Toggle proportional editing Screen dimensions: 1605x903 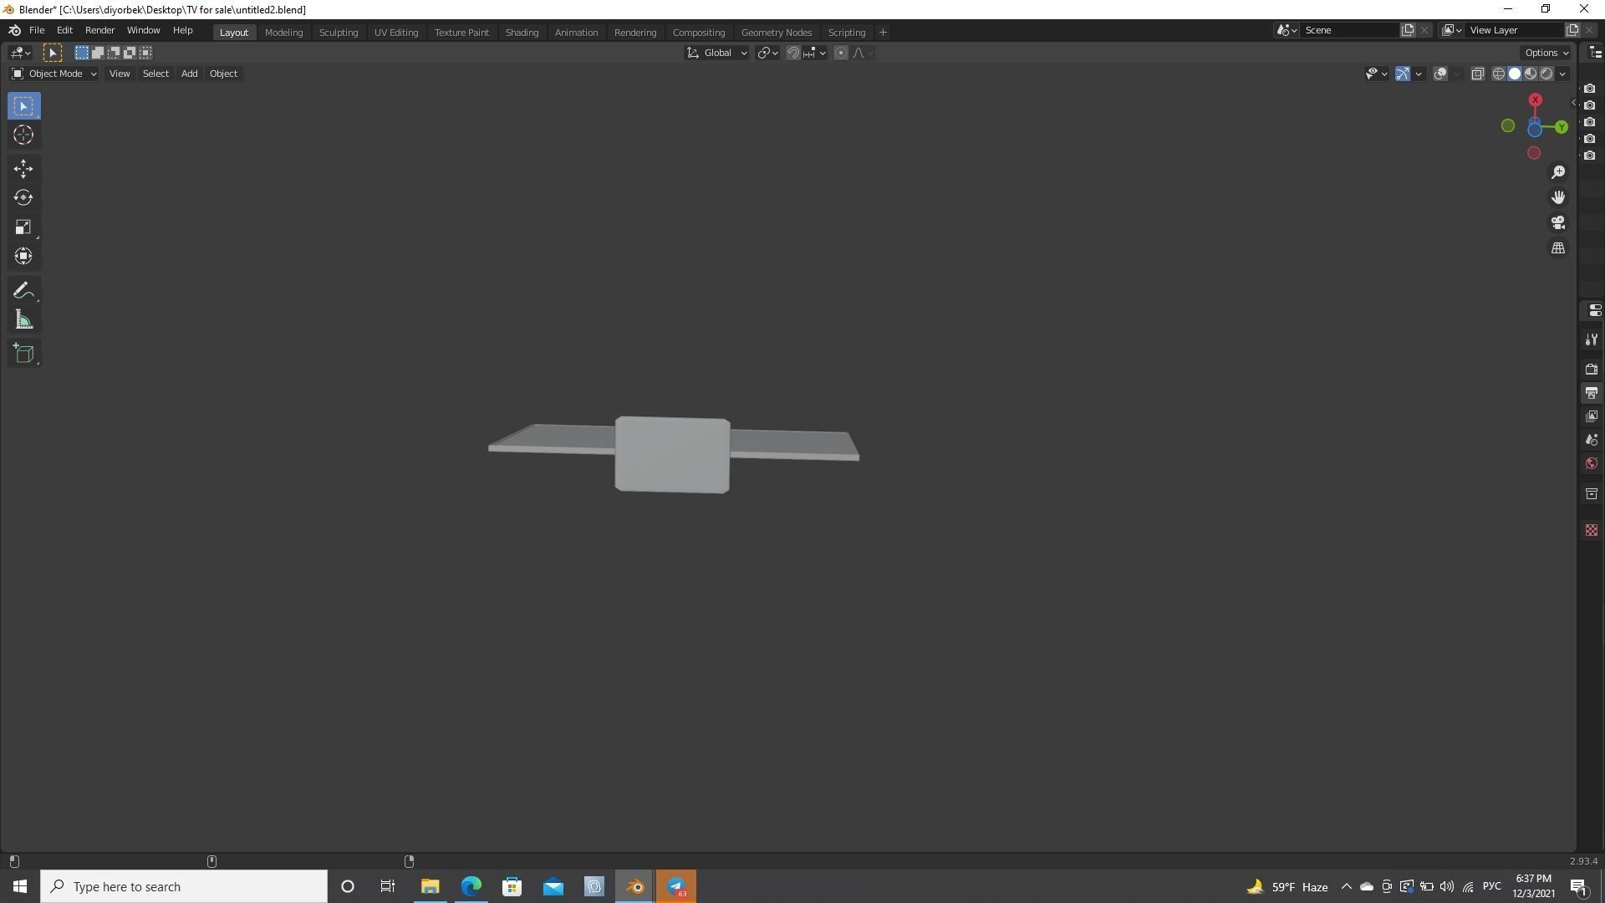[x=841, y=53]
